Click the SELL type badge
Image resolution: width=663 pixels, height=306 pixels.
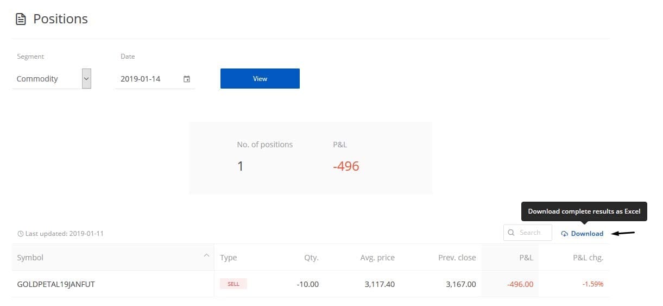tap(233, 284)
